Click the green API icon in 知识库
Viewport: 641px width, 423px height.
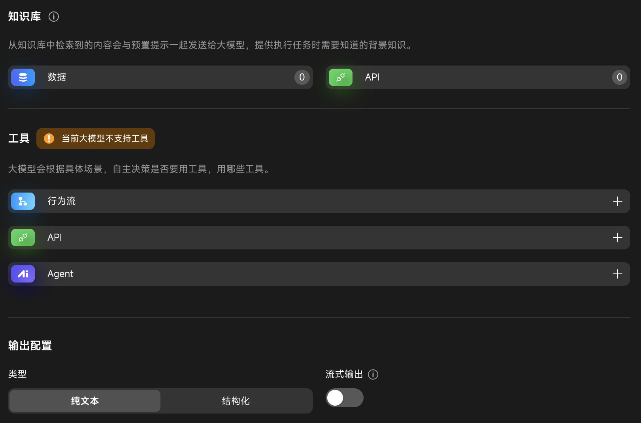[x=340, y=77]
